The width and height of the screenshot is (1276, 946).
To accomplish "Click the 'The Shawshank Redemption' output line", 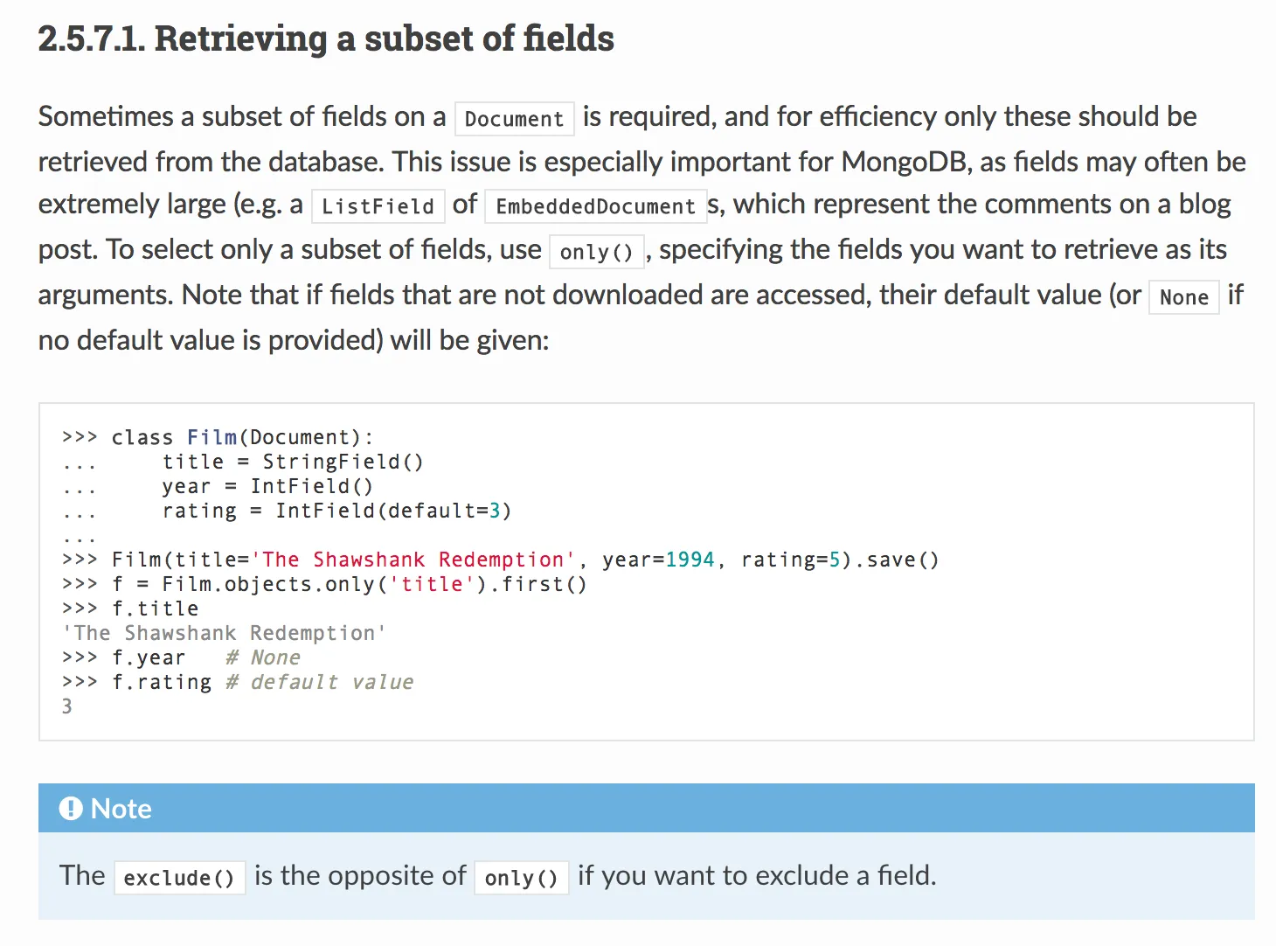I will click(224, 633).
